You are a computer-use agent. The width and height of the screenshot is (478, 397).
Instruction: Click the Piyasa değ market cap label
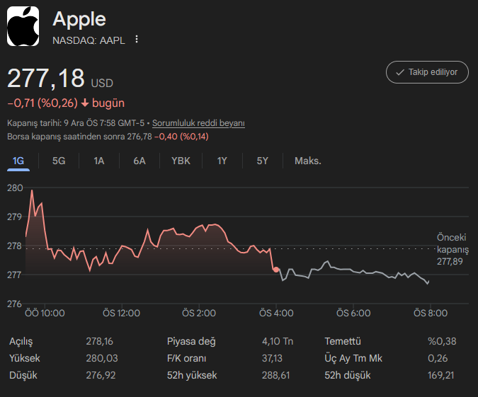pyautogui.click(x=191, y=341)
